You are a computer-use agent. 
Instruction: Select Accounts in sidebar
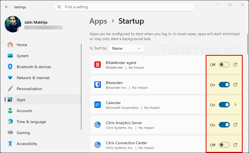point(43,111)
